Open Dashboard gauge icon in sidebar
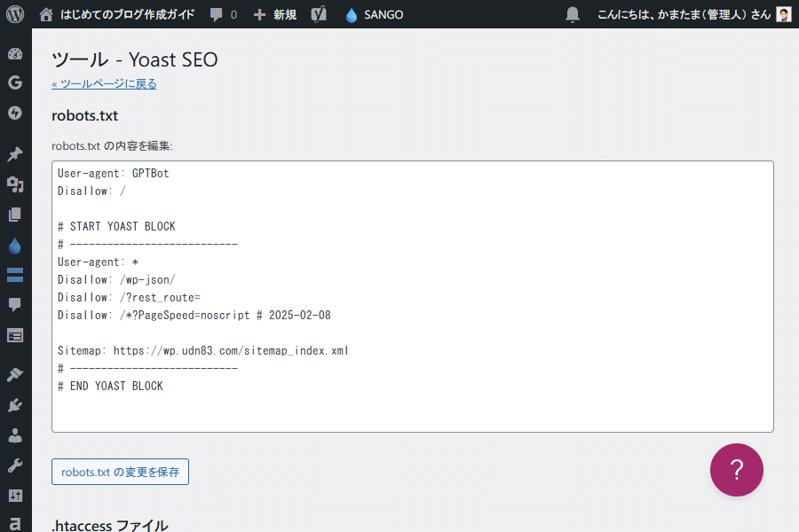The width and height of the screenshot is (799, 532). (x=15, y=53)
